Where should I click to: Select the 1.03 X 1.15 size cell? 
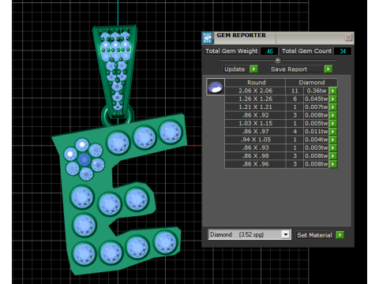pos(255,124)
